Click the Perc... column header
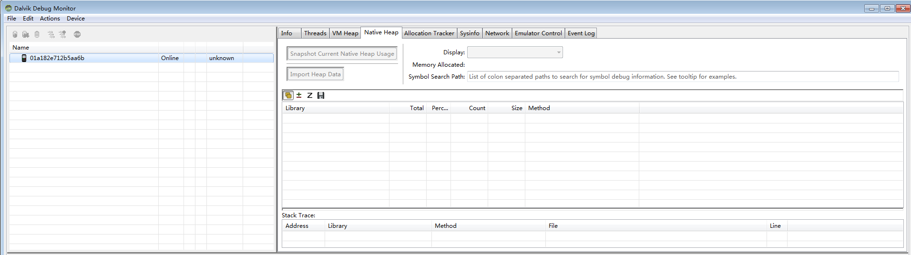The height and width of the screenshot is (255, 911). point(439,108)
